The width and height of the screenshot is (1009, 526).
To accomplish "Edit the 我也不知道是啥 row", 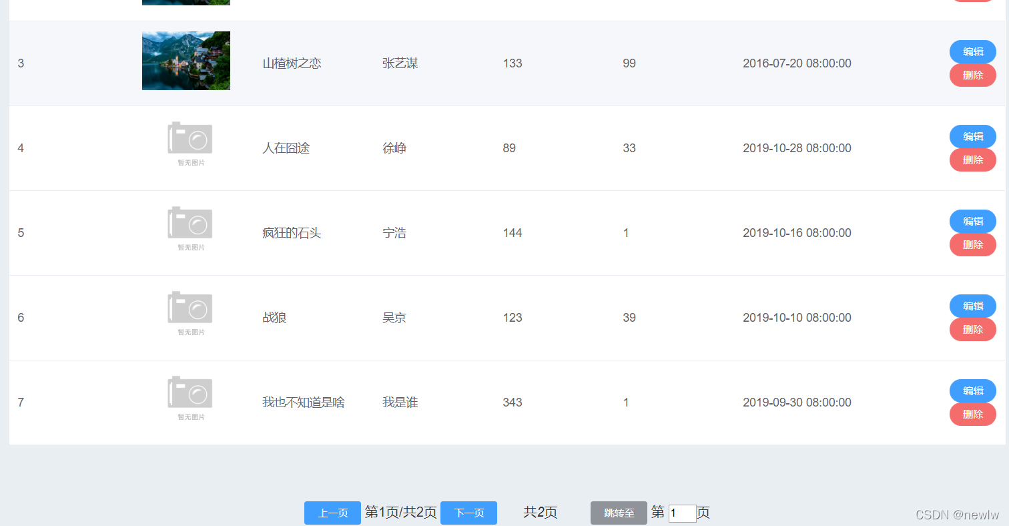I will (x=972, y=390).
